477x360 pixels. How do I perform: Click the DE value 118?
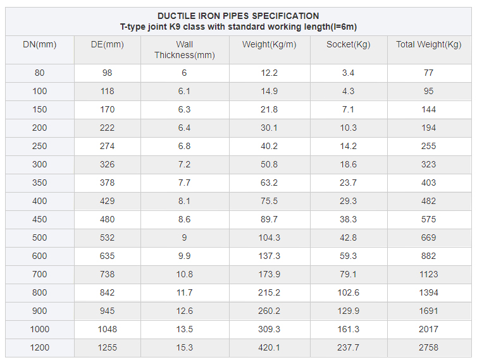tap(107, 91)
